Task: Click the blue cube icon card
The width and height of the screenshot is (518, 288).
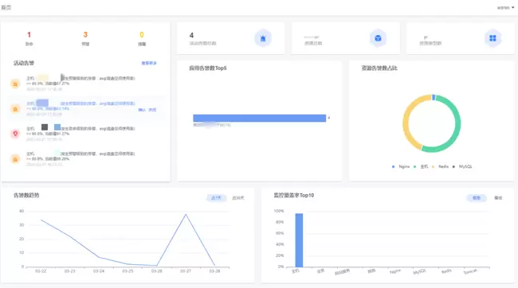Action: 378,38
